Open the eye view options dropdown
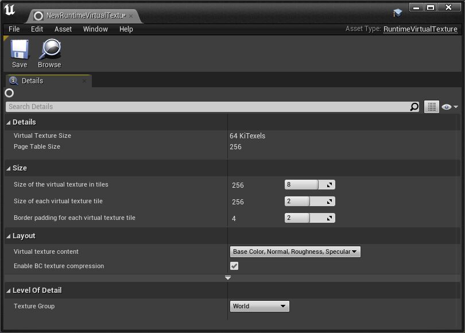 pos(449,107)
